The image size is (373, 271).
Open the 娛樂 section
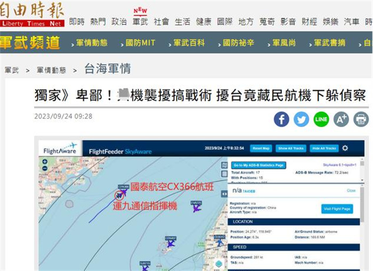coord(330,22)
